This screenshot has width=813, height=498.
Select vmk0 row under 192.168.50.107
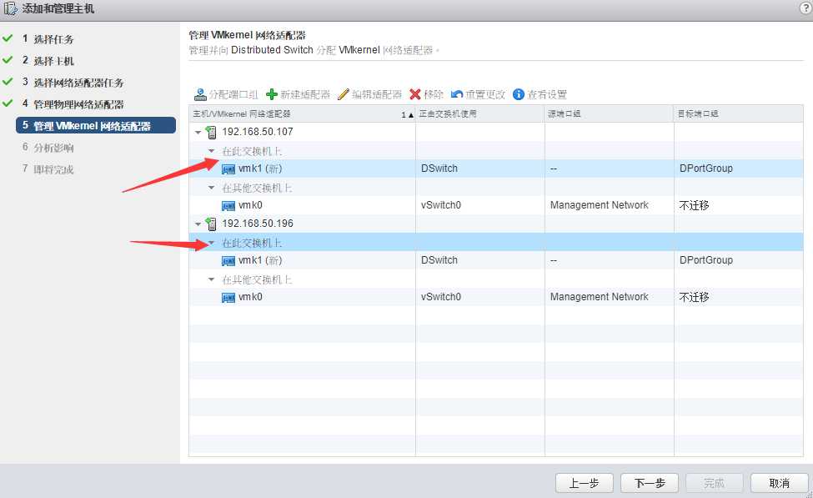click(x=496, y=205)
